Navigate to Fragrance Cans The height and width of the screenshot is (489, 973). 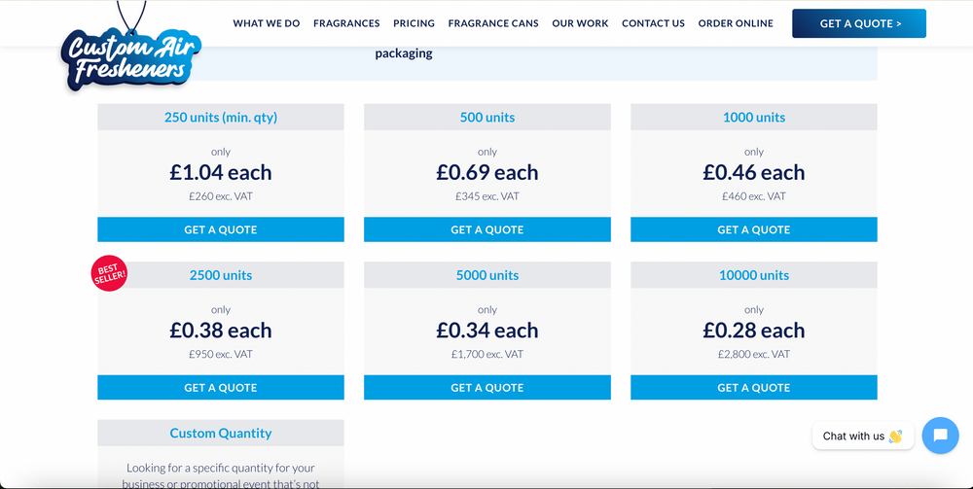click(x=493, y=23)
